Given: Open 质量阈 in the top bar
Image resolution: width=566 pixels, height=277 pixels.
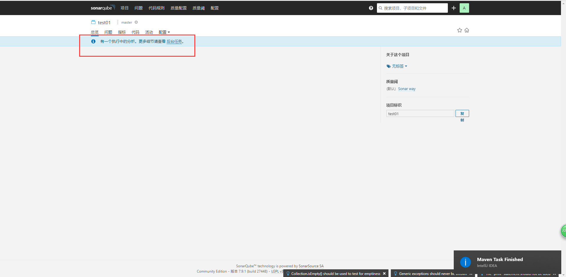Looking at the screenshot, I should coord(199,8).
